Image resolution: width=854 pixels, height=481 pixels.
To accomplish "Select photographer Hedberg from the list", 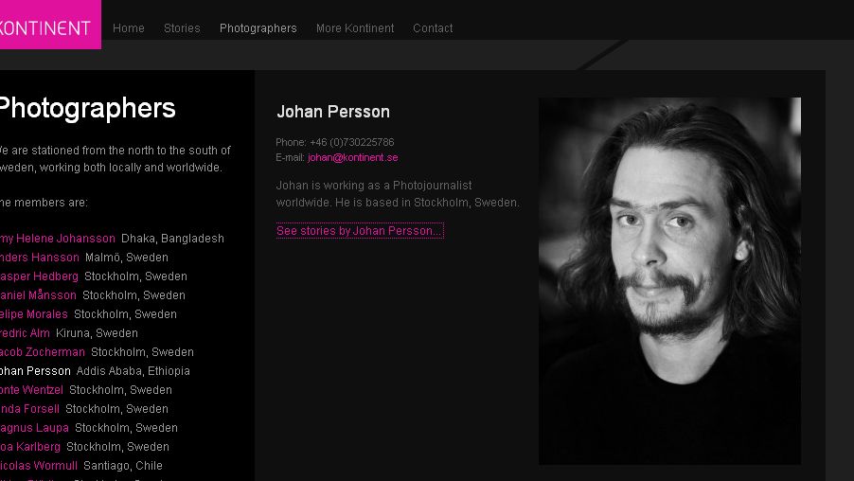I will point(40,276).
